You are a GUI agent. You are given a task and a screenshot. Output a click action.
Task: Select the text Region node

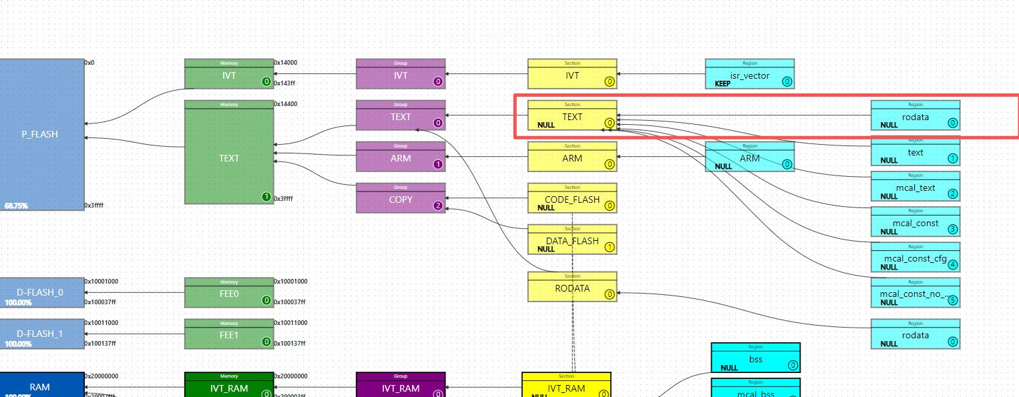click(x=915, y=151)
